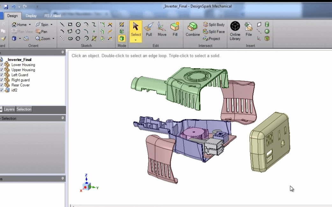Select the Point sketch tool

94,31
